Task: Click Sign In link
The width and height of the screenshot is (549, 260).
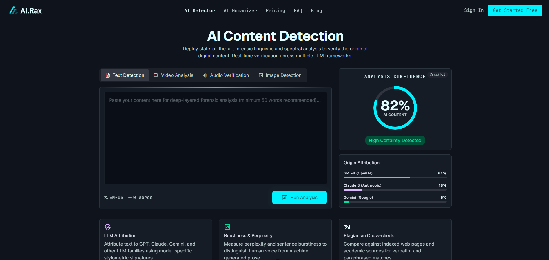Action: pos(474,10)
